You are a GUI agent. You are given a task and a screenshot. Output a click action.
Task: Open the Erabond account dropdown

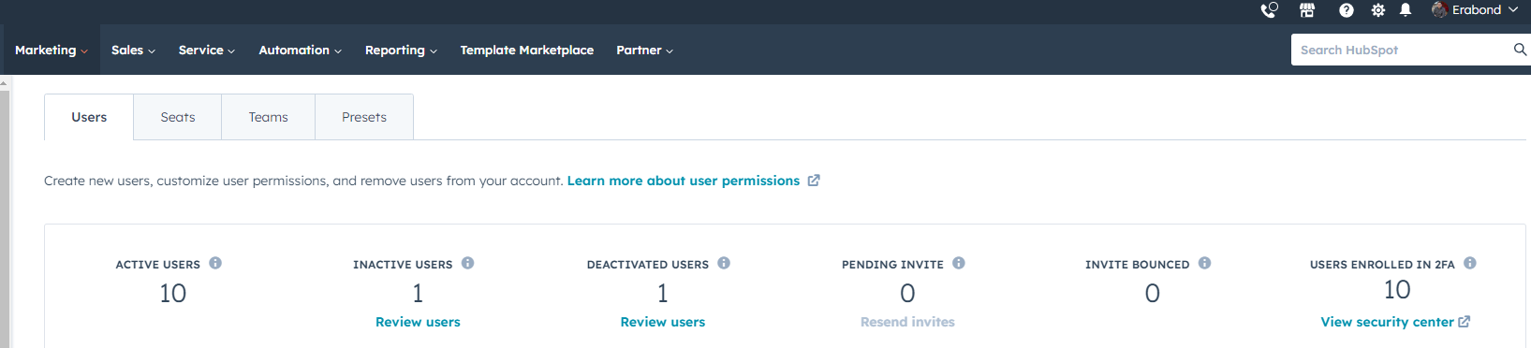(x=1475, y=10)
